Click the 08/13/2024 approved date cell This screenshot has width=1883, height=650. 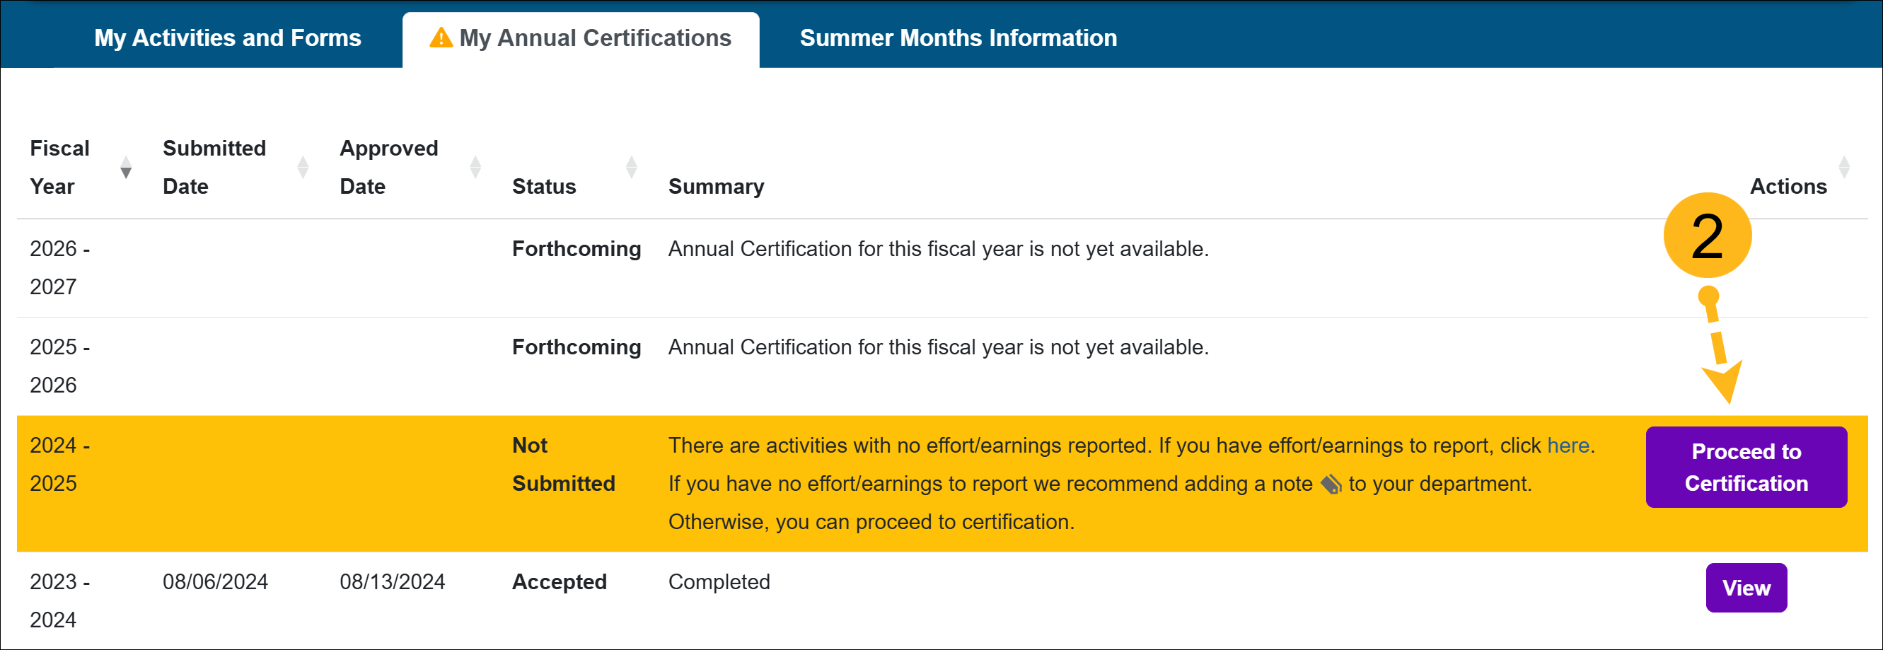[x=392, y=582]
